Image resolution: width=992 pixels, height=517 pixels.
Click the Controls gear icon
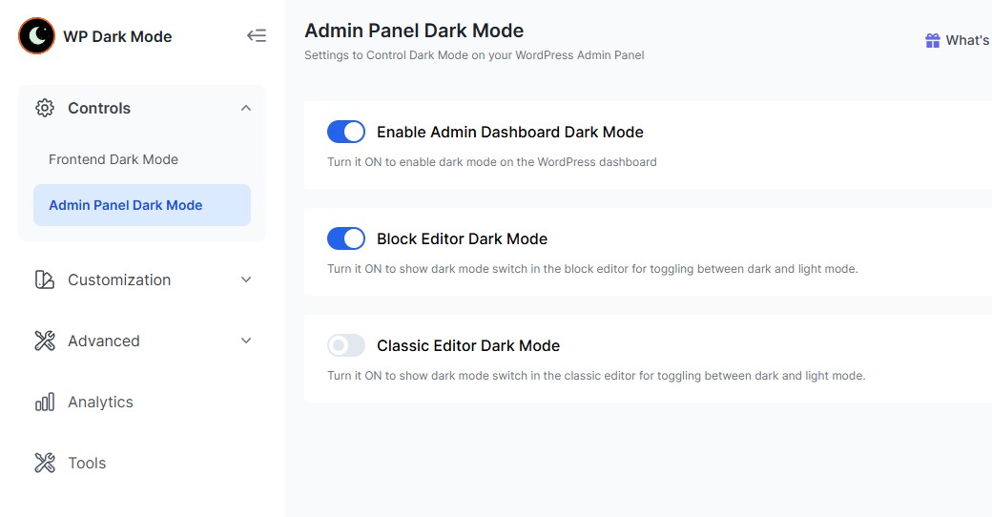point(45,108)
